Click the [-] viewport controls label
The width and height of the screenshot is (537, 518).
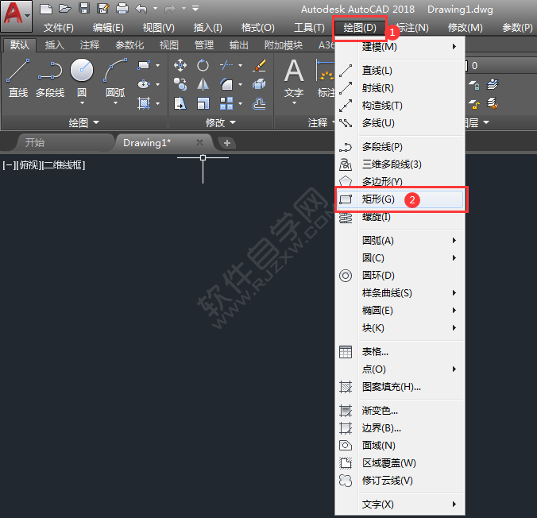(9, 165)
